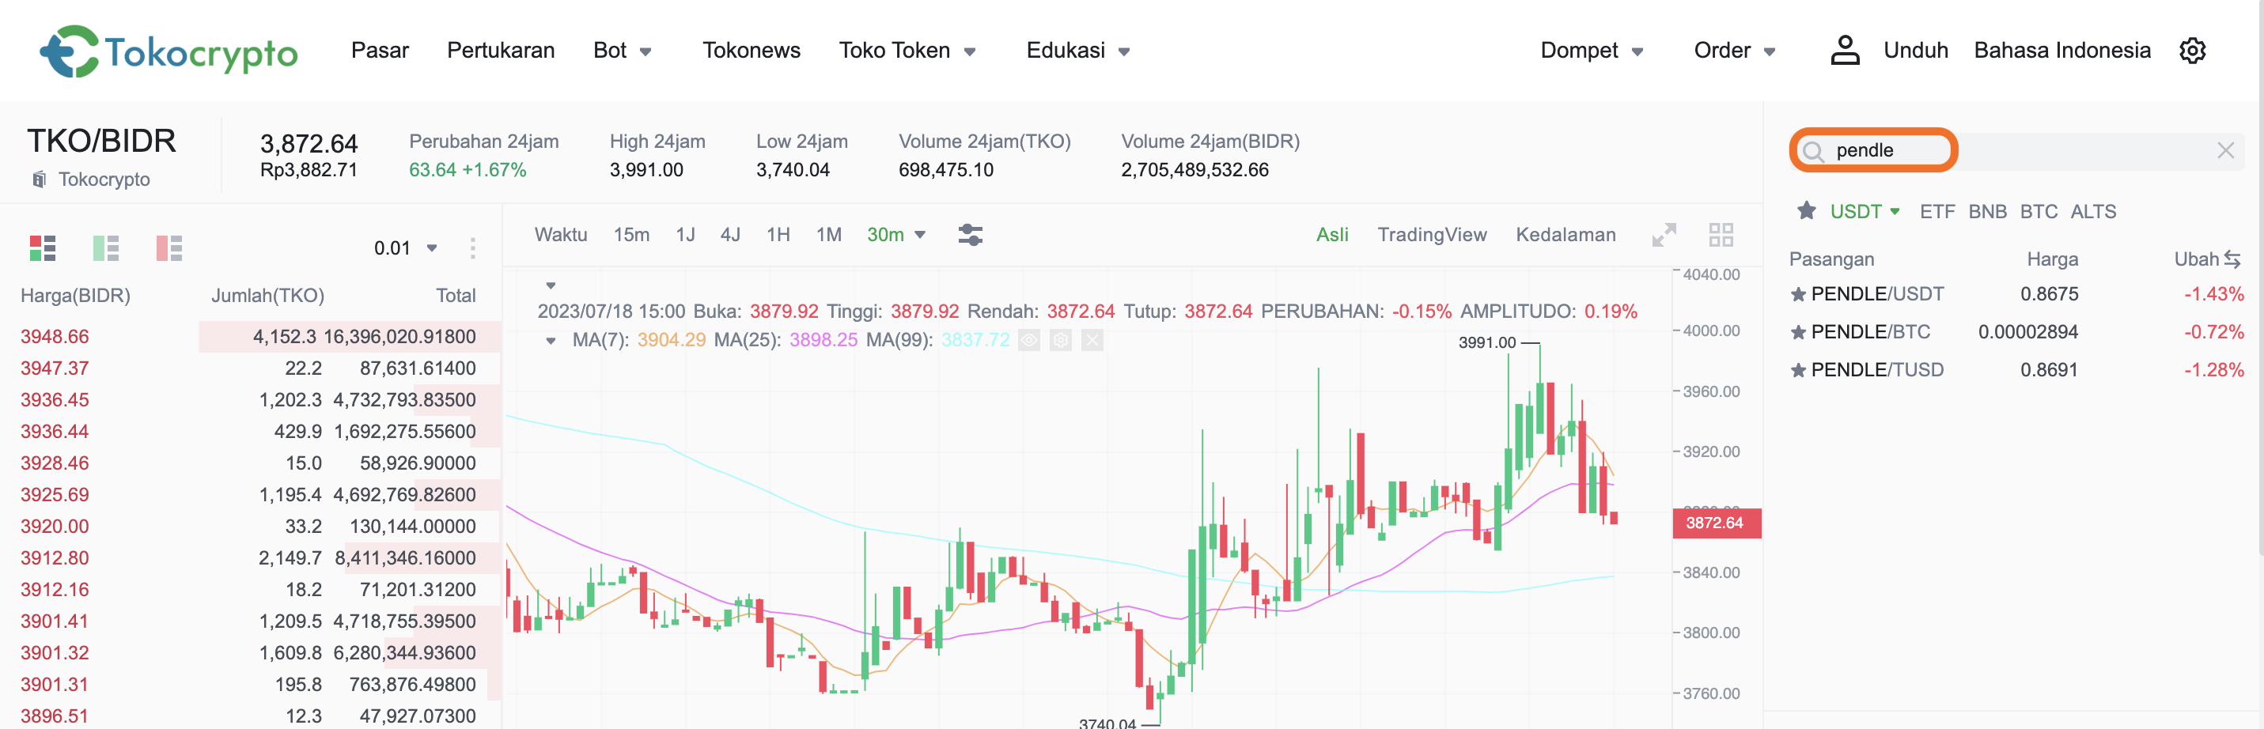Image resolution: width=2264 pixels, height=729 pixels.
Task: Click the search magnifier icon
Action: [x=1812, y=151]
